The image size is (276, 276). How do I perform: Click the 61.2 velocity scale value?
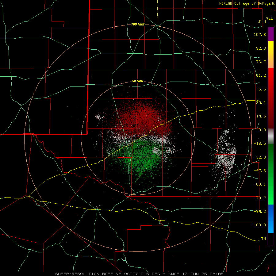pos(261,75)
